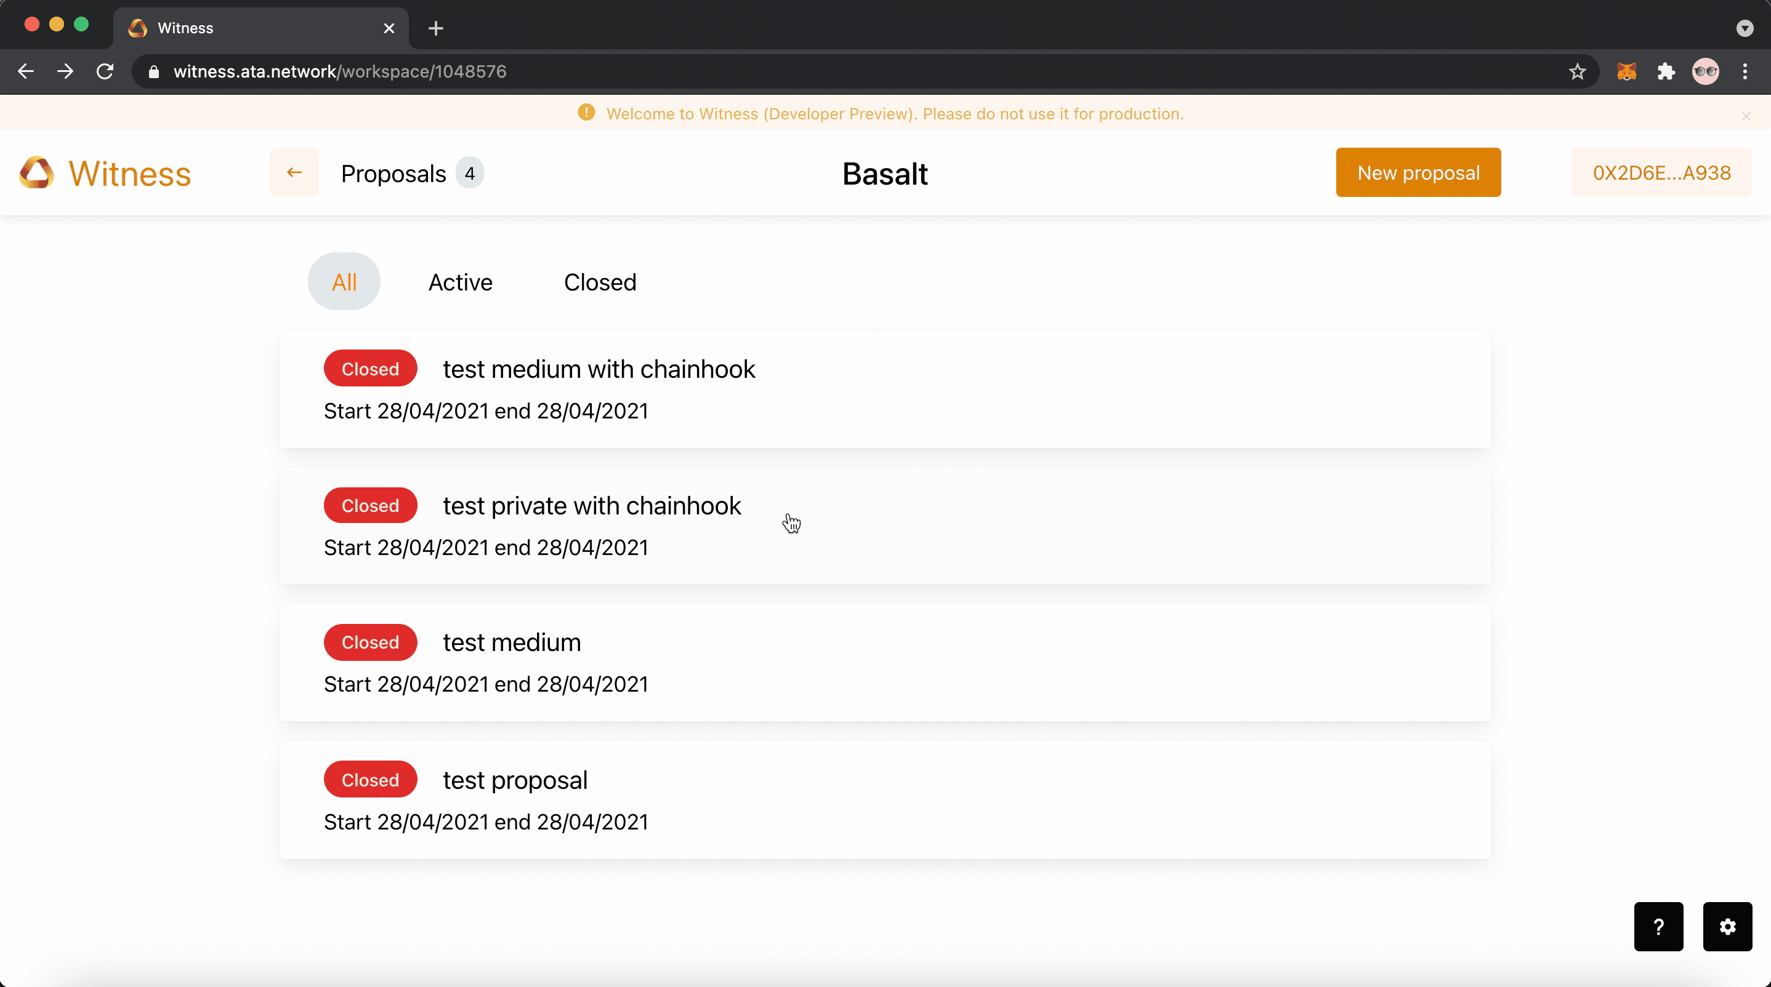Click the Witness logo

(36, 172)
